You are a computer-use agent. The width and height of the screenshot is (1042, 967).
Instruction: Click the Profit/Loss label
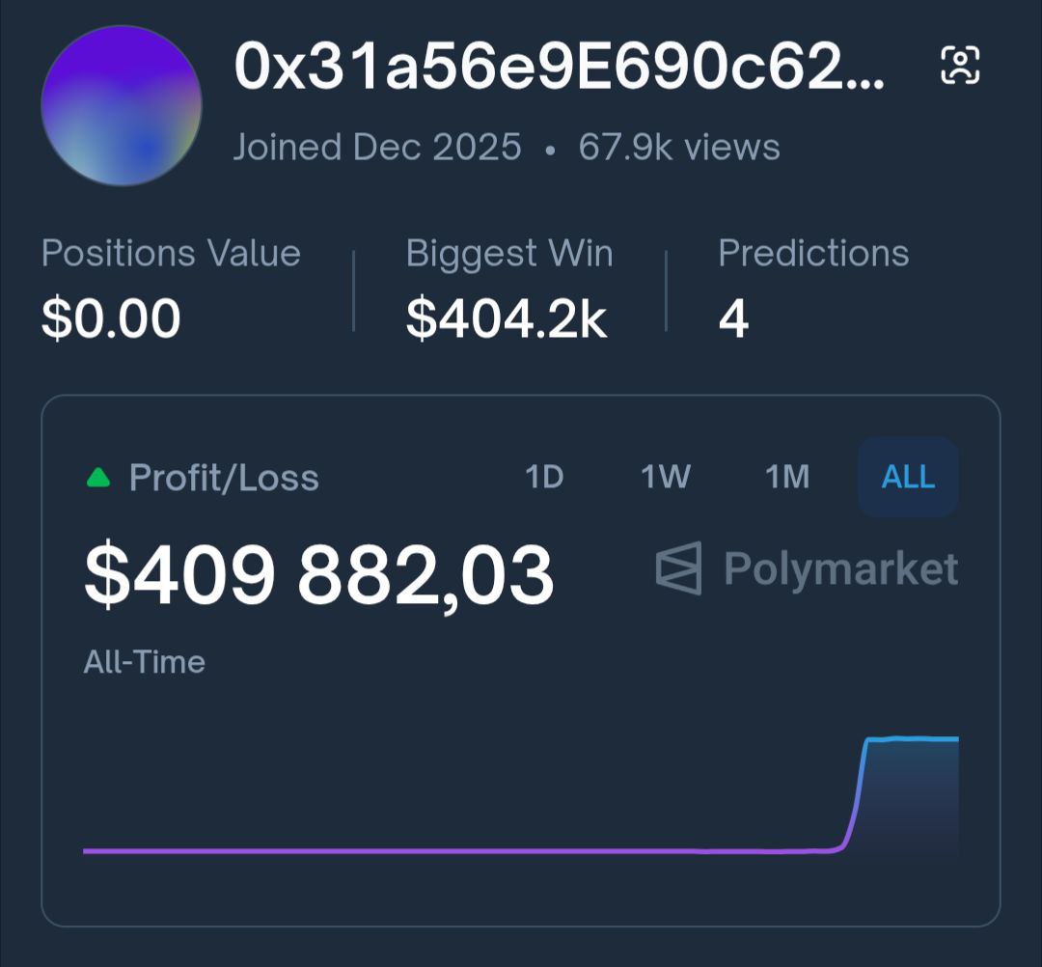click(x=224, y=478)
